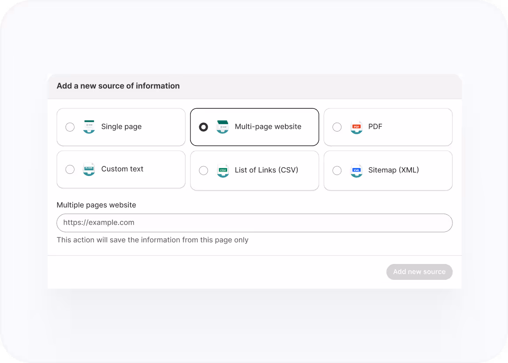Select the List of Links (CSV) radio button

203,170
